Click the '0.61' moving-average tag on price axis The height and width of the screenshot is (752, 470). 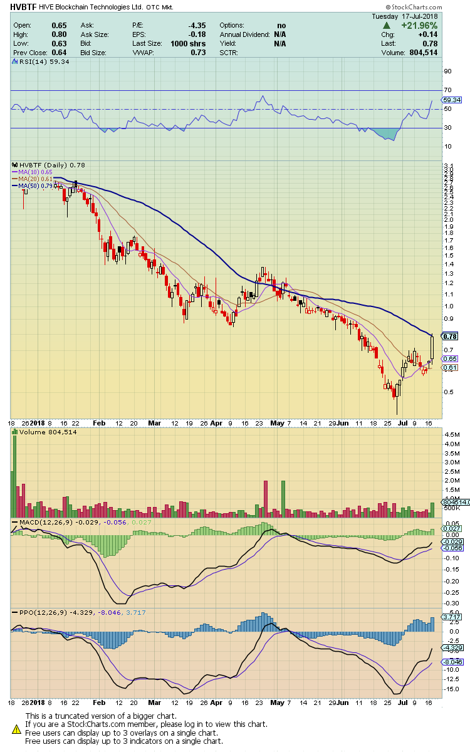click(x=451, y=367)
